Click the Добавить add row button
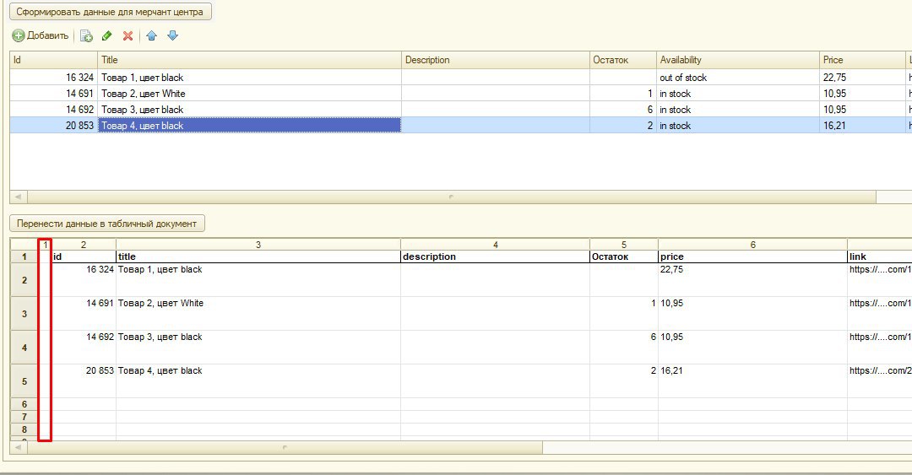Screen dimensions: 912x475 41,35
